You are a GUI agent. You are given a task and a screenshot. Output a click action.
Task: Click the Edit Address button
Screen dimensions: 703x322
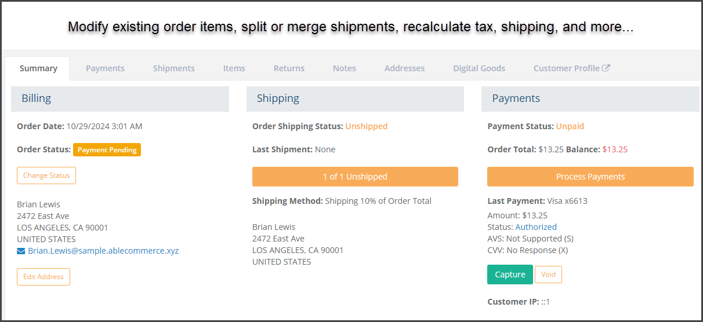[44, 277]
